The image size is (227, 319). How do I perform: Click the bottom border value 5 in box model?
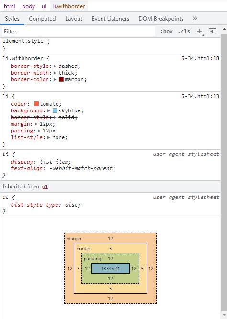pos(111,288)
